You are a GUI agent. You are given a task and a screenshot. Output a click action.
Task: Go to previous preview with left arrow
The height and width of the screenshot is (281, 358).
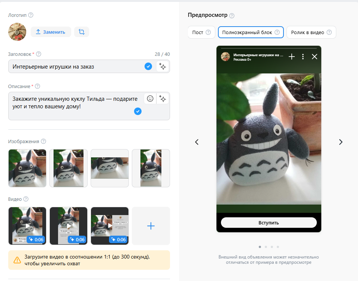(x=197, y=142)
